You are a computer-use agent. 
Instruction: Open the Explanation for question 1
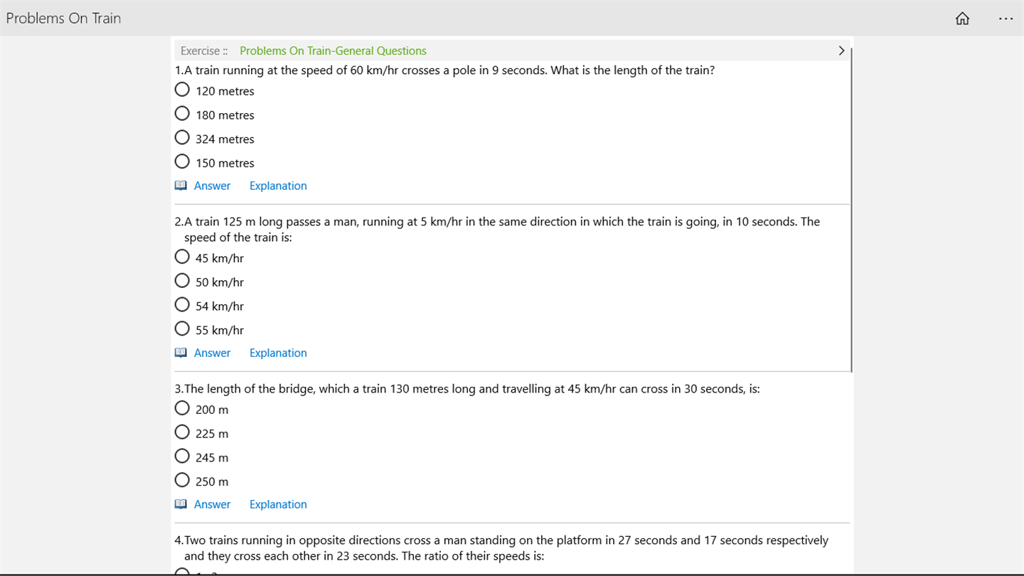(x=278, y=186)
